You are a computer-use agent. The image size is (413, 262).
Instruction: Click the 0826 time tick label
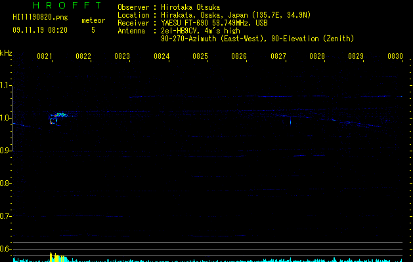(239, 56)
